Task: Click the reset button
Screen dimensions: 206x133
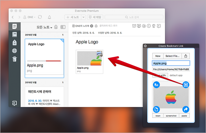Action: pos(158,116)
